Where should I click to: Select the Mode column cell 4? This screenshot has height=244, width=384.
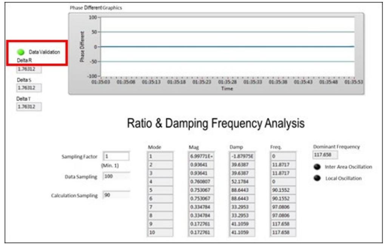[x=160, y=182]
